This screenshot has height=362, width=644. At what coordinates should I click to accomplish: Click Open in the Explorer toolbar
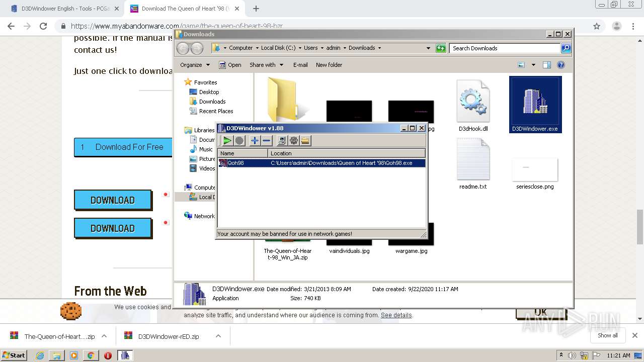tap(230, 65)
